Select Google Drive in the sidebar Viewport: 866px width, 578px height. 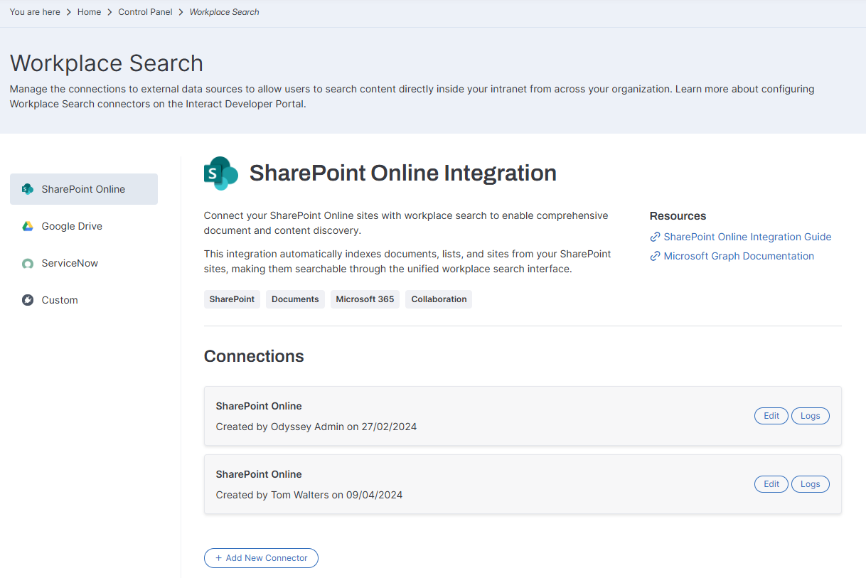[x=84, y=226]
